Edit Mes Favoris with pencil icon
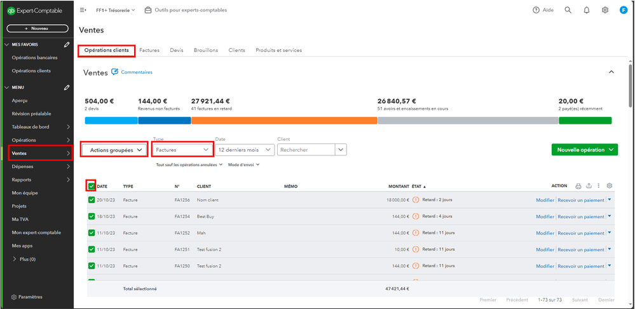The height and width of the screenshot is (309, 635). 67,44
